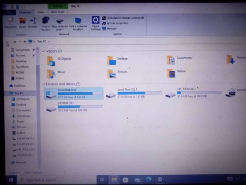The height and width of the screenshot is (185, 246).
Task: Switch to the Computer ribbon tab
Action: point(25,12)
